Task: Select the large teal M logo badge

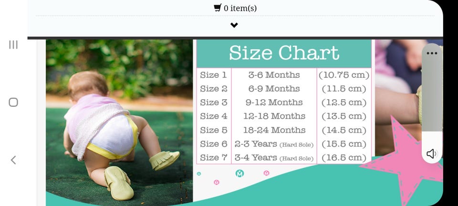Action: [x=240, y=173]
